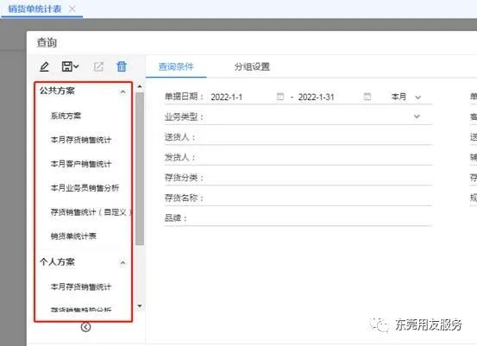Screen dimensions: 477x346
Task: Select 存货销售统计（自定义）scheme
Action: pyautogui.click(x=91, y=211)
